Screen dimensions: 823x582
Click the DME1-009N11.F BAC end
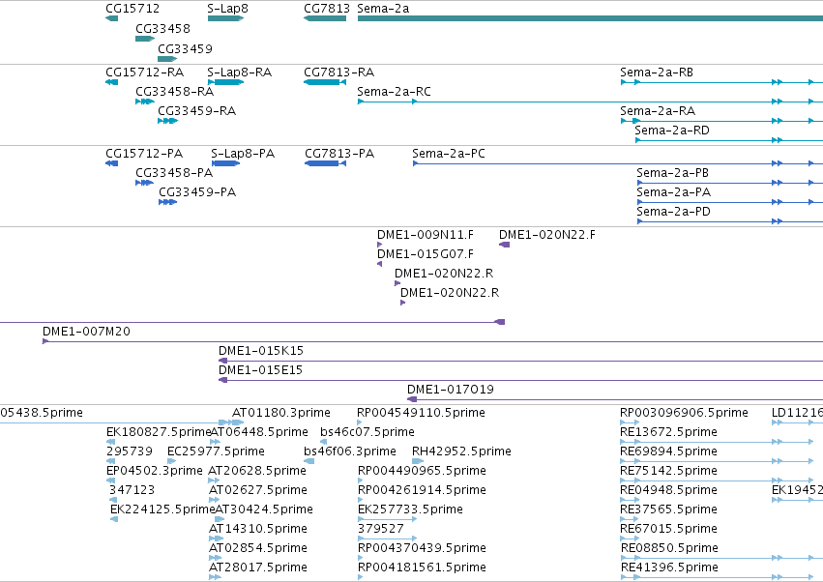tap(379, 245)
